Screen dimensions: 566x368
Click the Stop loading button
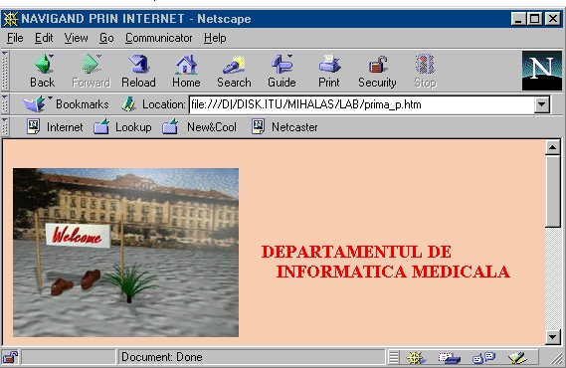point(425,71)
